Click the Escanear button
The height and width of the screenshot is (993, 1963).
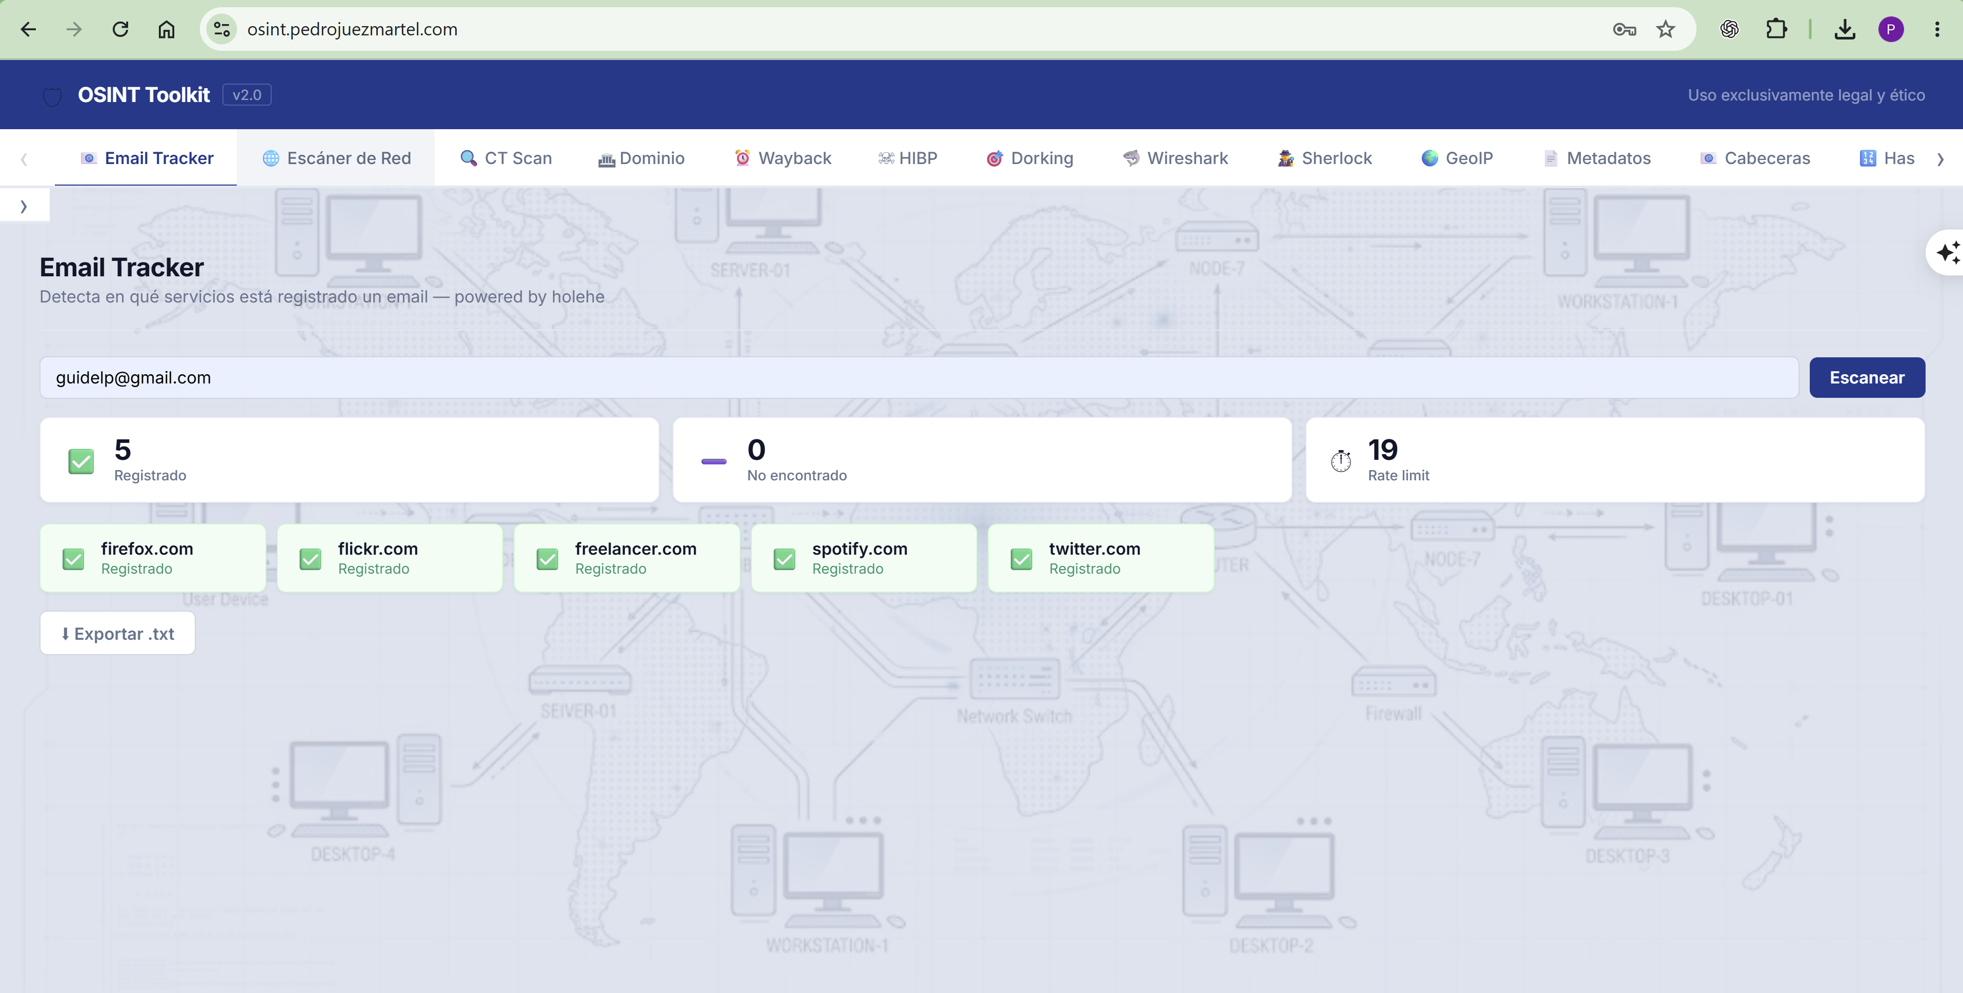(x=1867, y=377)
